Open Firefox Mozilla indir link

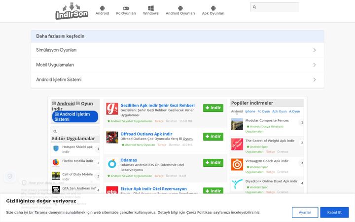78,161
